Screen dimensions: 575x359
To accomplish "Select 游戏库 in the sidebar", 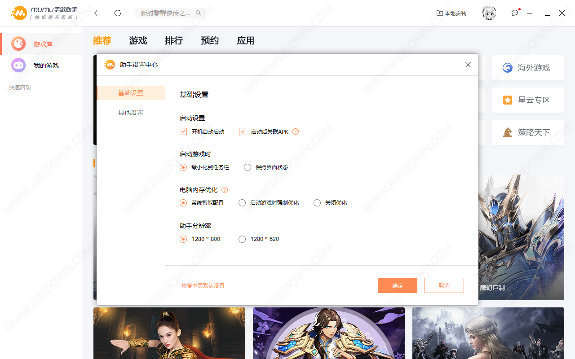I will tap(41, 44).
